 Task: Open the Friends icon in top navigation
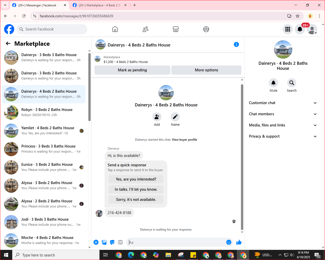pyautogui.click(x=145, y=29)
